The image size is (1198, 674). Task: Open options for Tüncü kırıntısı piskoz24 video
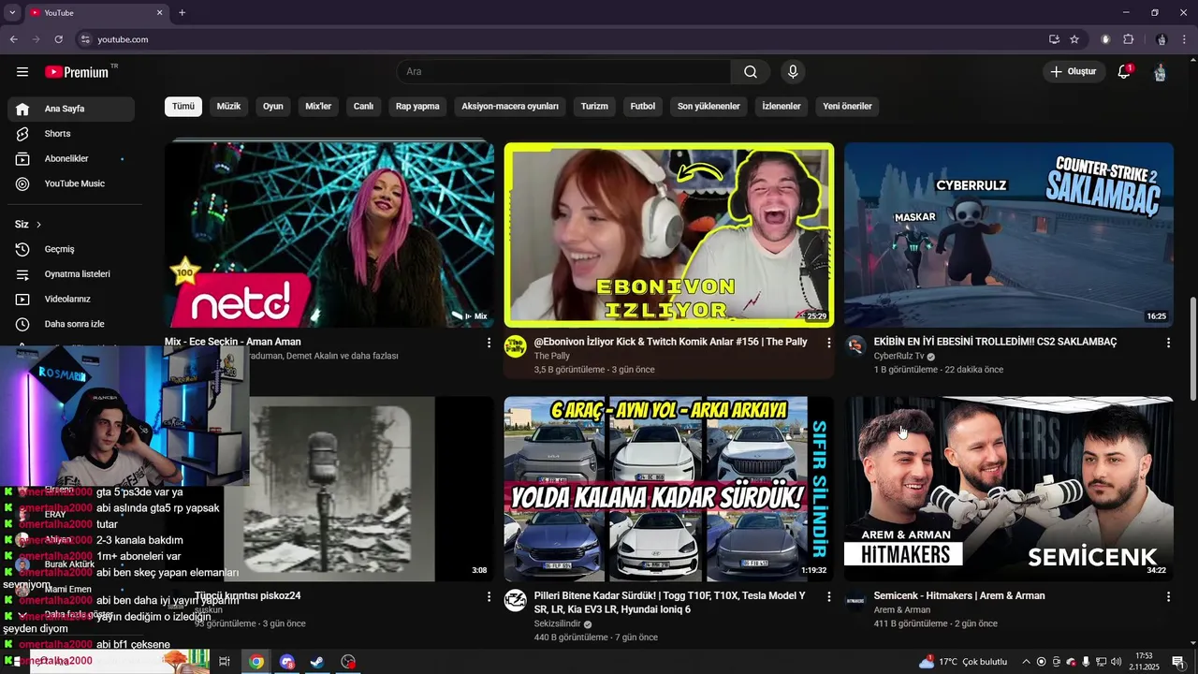tap(489, 596)
